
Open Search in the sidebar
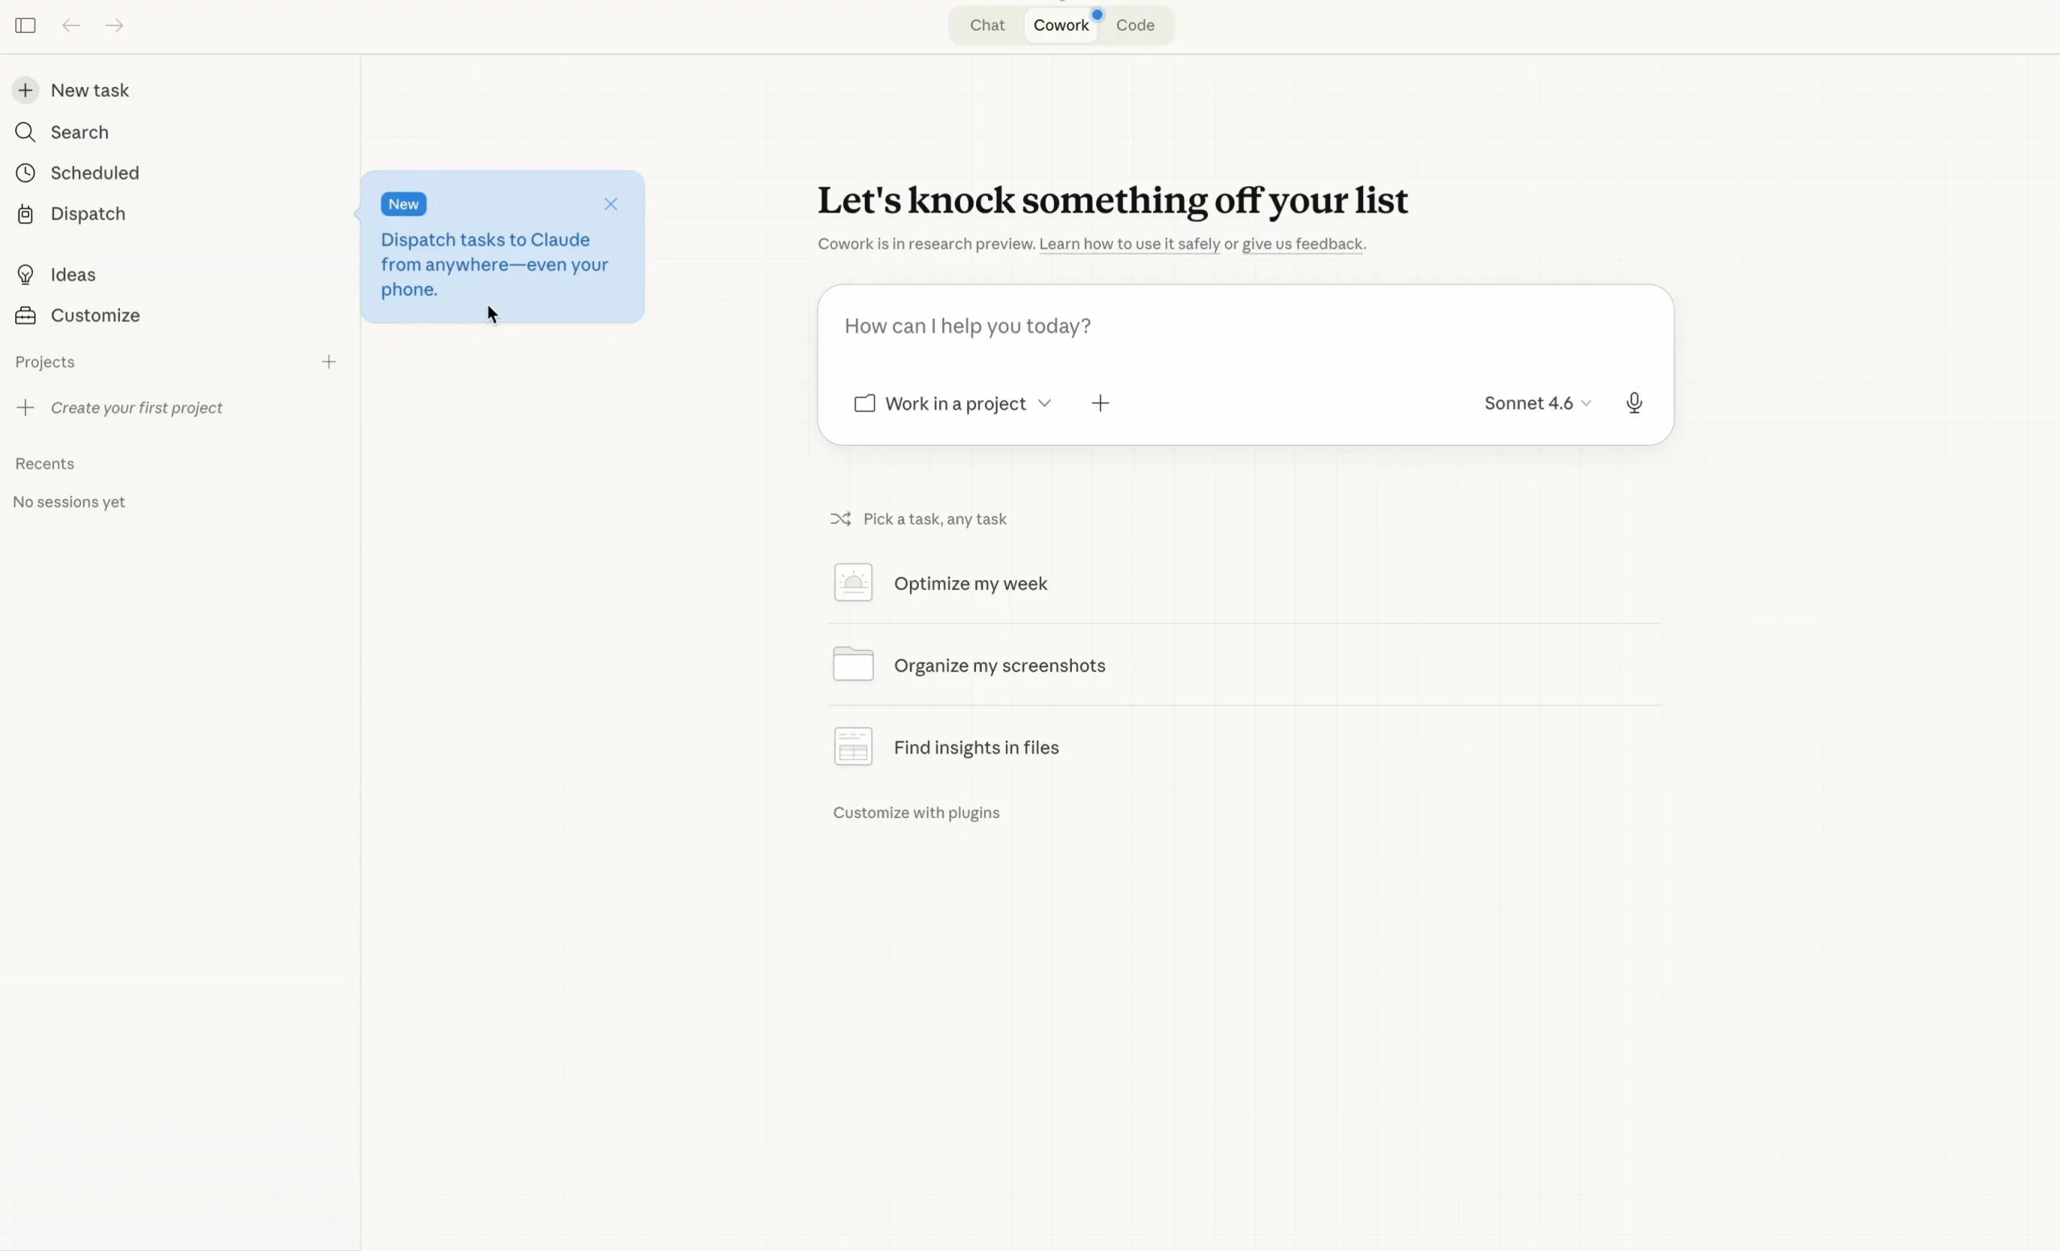80,132
